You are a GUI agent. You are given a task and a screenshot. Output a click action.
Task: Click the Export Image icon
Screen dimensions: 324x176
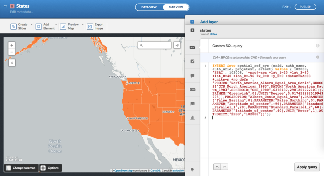pos(90,26)
